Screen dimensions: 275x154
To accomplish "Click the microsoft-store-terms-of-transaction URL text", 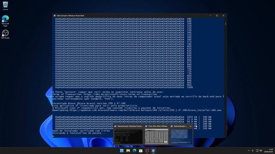I will [x=120, y=94].
